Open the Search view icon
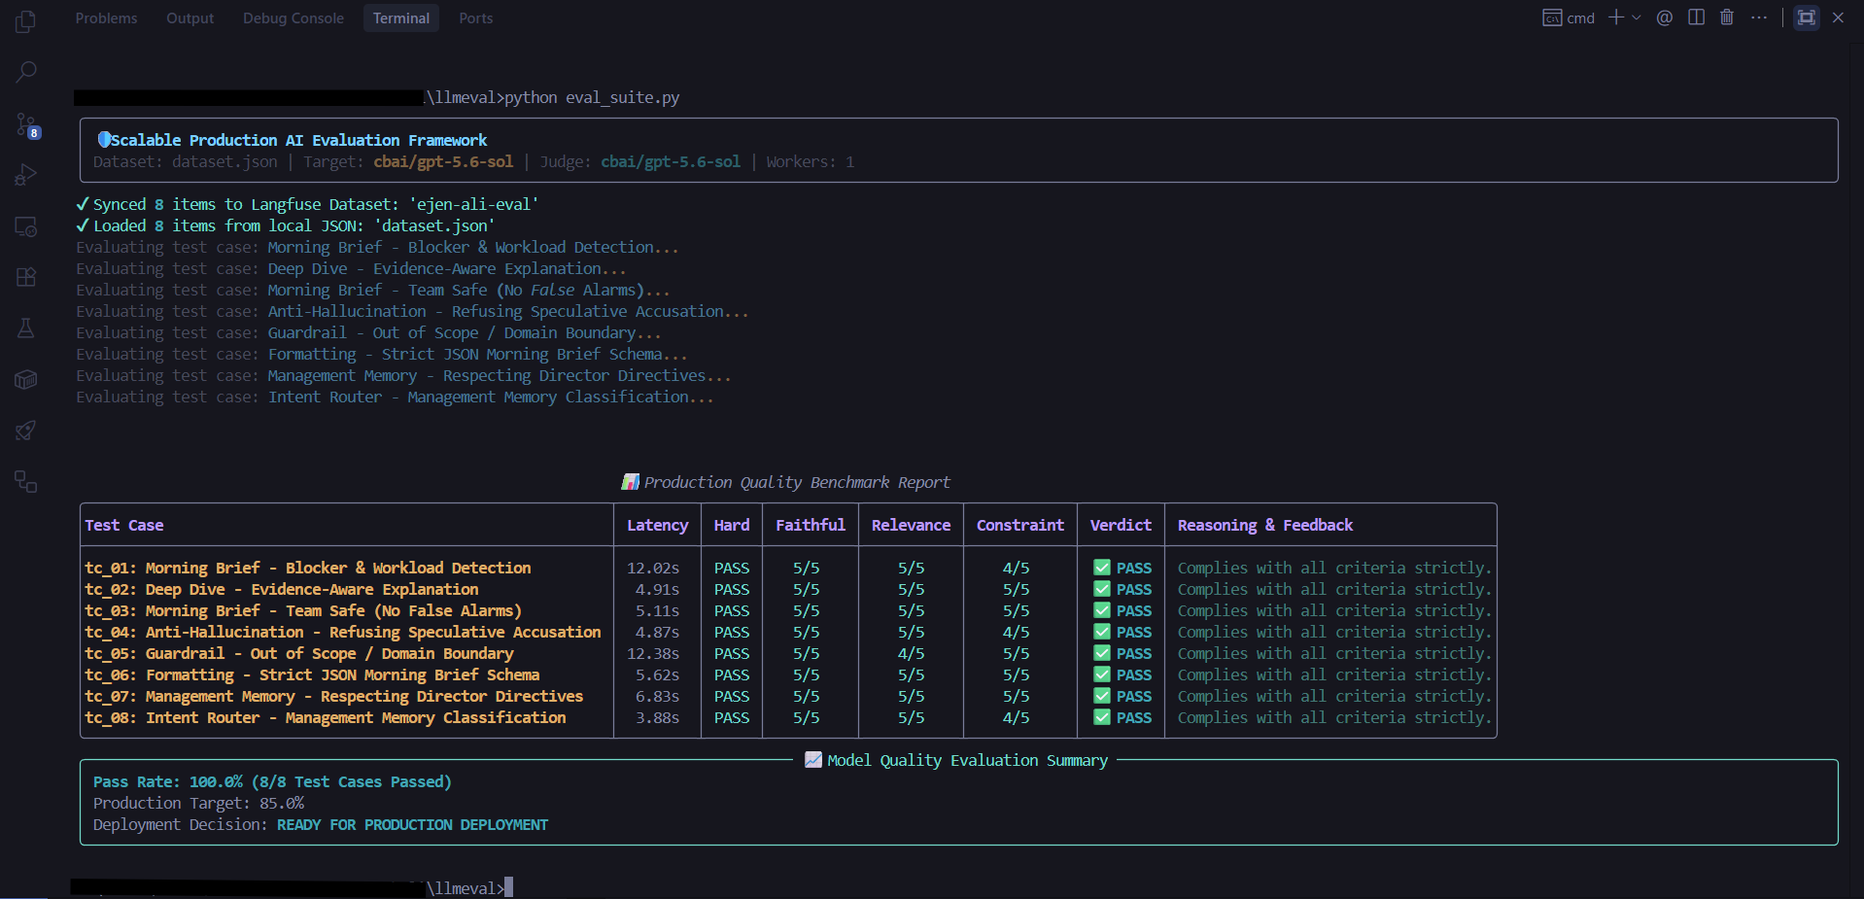 [x=26, y=73]
